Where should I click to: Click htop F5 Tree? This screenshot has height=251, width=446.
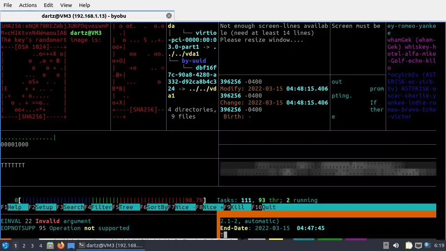126,207
